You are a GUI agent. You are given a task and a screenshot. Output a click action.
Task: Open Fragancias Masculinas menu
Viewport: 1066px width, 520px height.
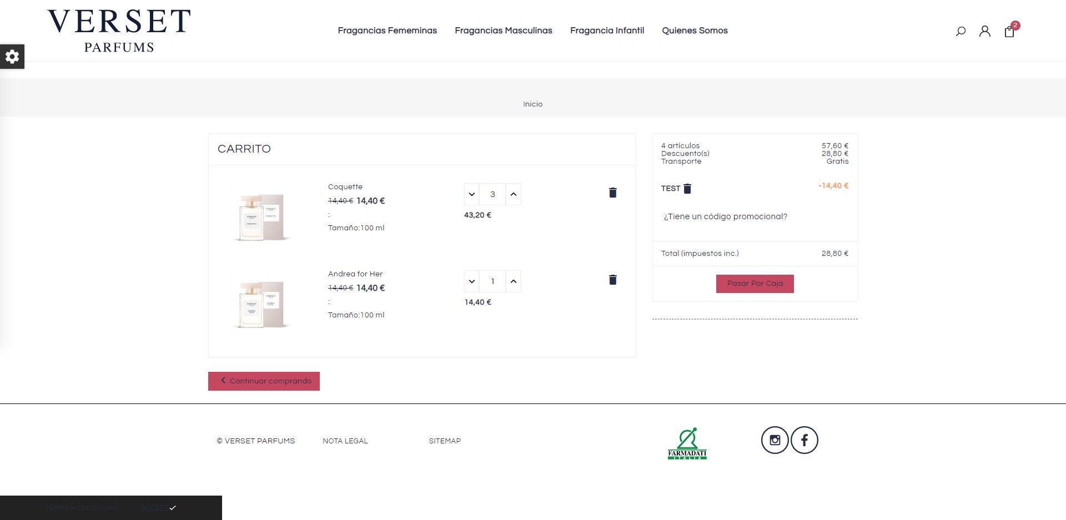coord(504,31)
